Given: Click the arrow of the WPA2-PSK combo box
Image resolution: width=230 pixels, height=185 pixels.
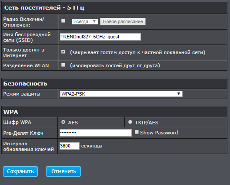Looking at the screenshot, I should coord(179,94).
